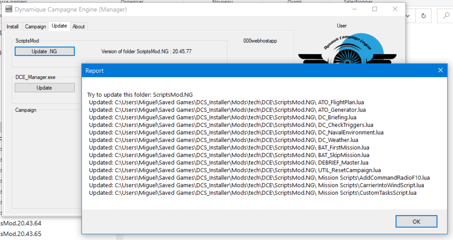Click the DCE_Manager.exe group label
453x240 pixels.
[x=35, y=77]
